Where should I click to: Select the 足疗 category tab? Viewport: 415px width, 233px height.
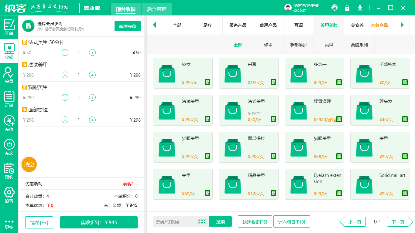[x=207, y=25]
